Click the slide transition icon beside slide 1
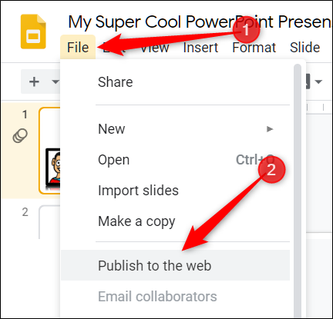The width and height of the screenshot is (333, 319). [20, 135]
